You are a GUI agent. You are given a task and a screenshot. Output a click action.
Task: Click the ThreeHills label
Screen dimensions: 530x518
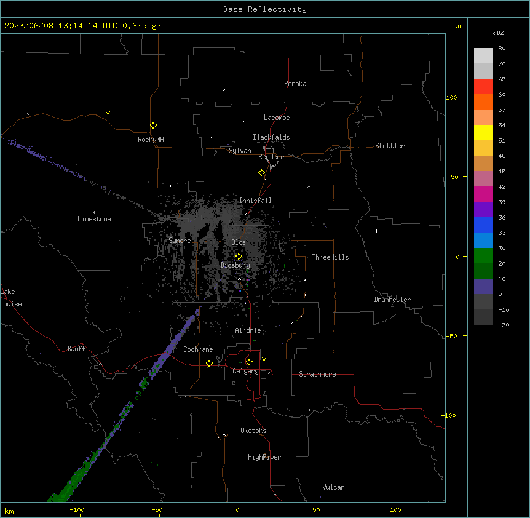click(x=330, y=257)
